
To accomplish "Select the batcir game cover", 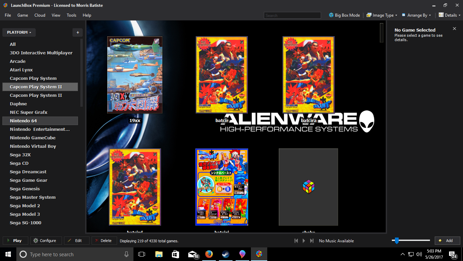I will tap(222, 75).
